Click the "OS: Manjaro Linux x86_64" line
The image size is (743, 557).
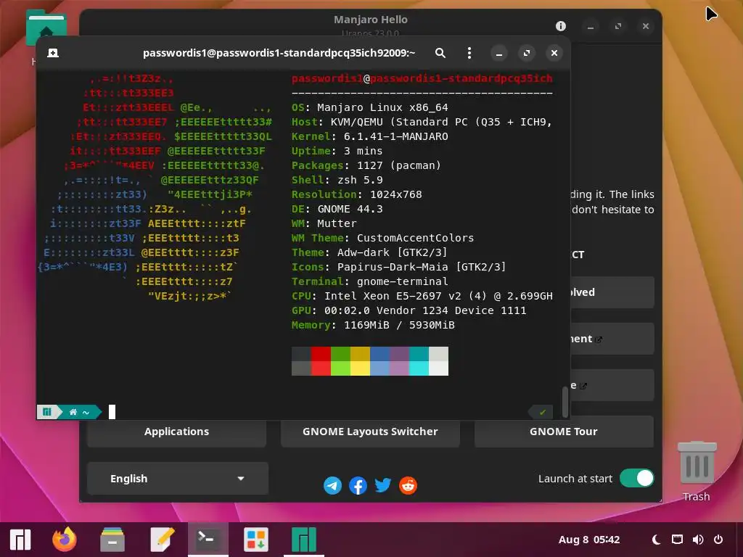pos(369,107)
